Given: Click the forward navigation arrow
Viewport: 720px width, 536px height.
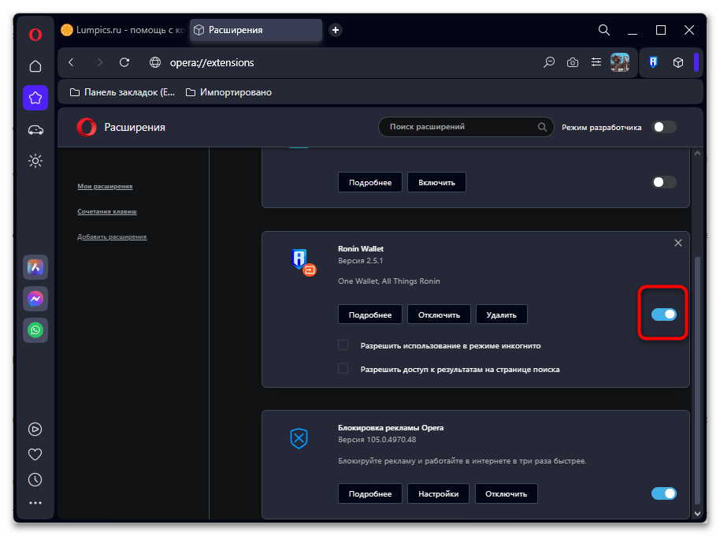Looking at the screenshot, I should [x=99, y=62].
